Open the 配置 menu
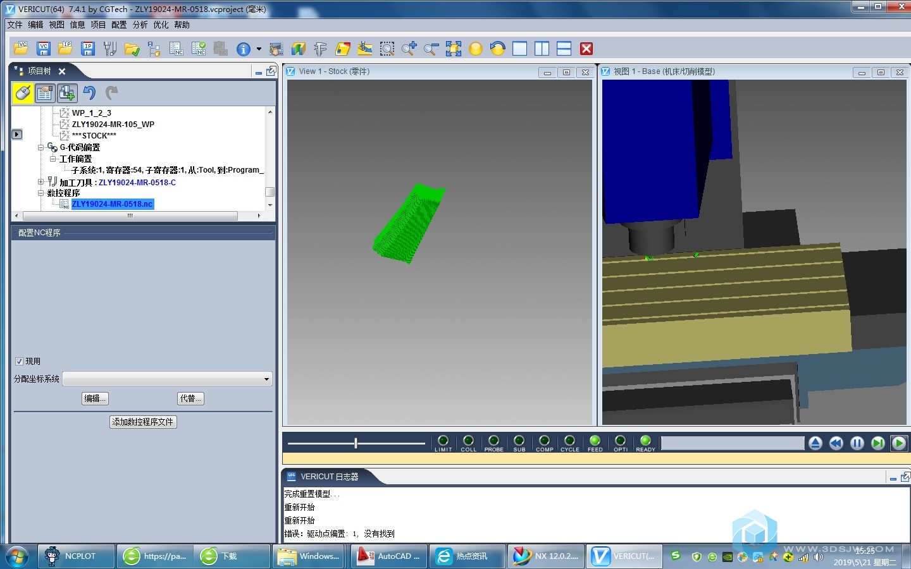Screen dimensions: 911x569 point(119,25)
